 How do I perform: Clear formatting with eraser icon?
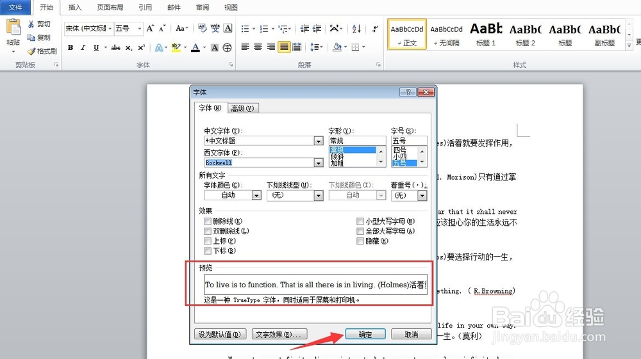[203, 28]
